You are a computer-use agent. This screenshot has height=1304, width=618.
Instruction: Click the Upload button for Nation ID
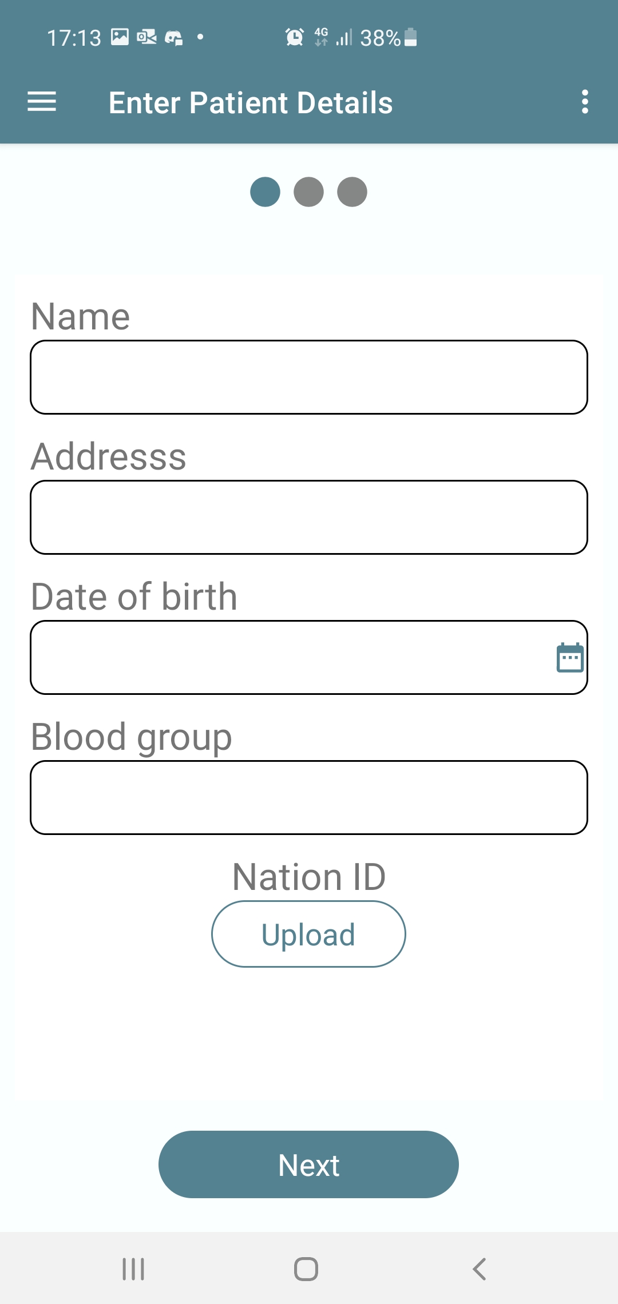pos(308,934)
